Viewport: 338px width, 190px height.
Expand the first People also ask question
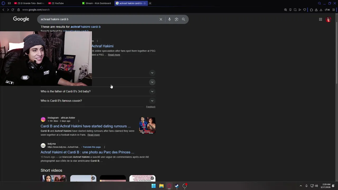152,73
